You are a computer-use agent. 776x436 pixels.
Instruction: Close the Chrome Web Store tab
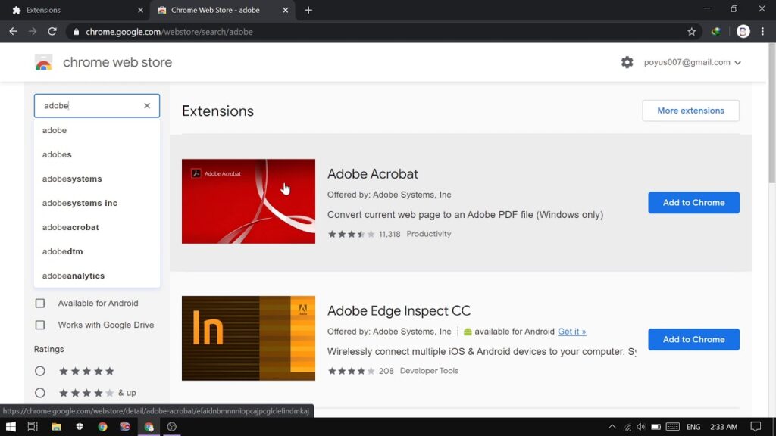[286, 10]
